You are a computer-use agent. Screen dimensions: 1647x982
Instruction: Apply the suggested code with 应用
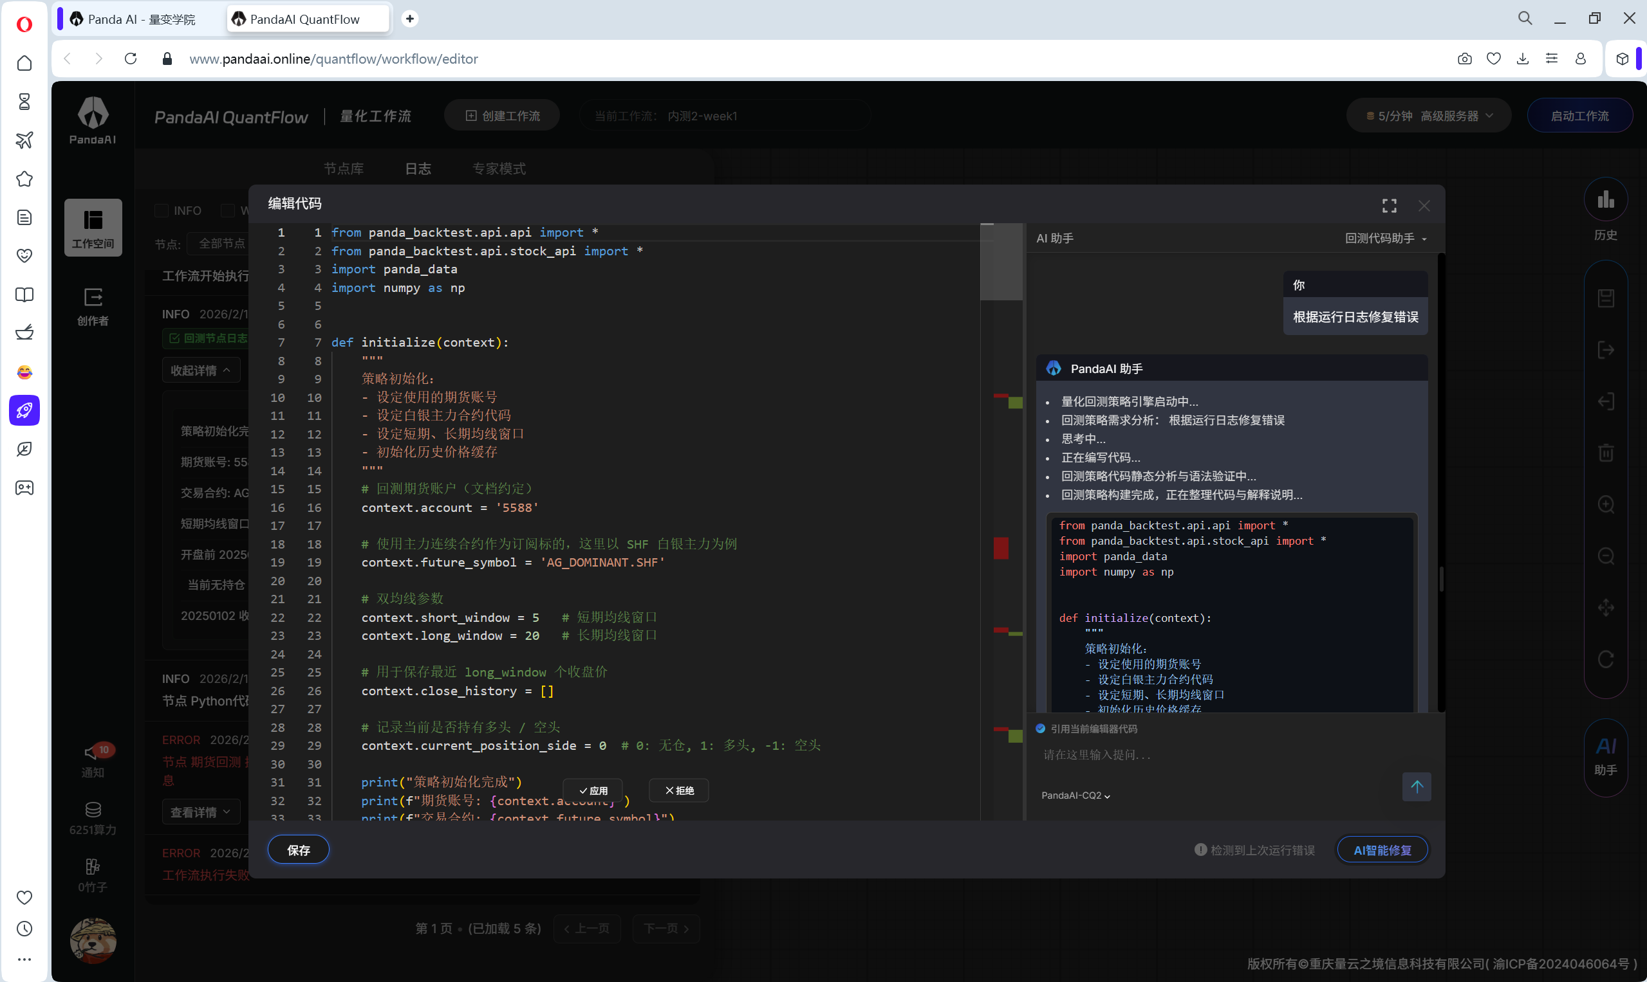pyautogui.click(x=592, y=790)
